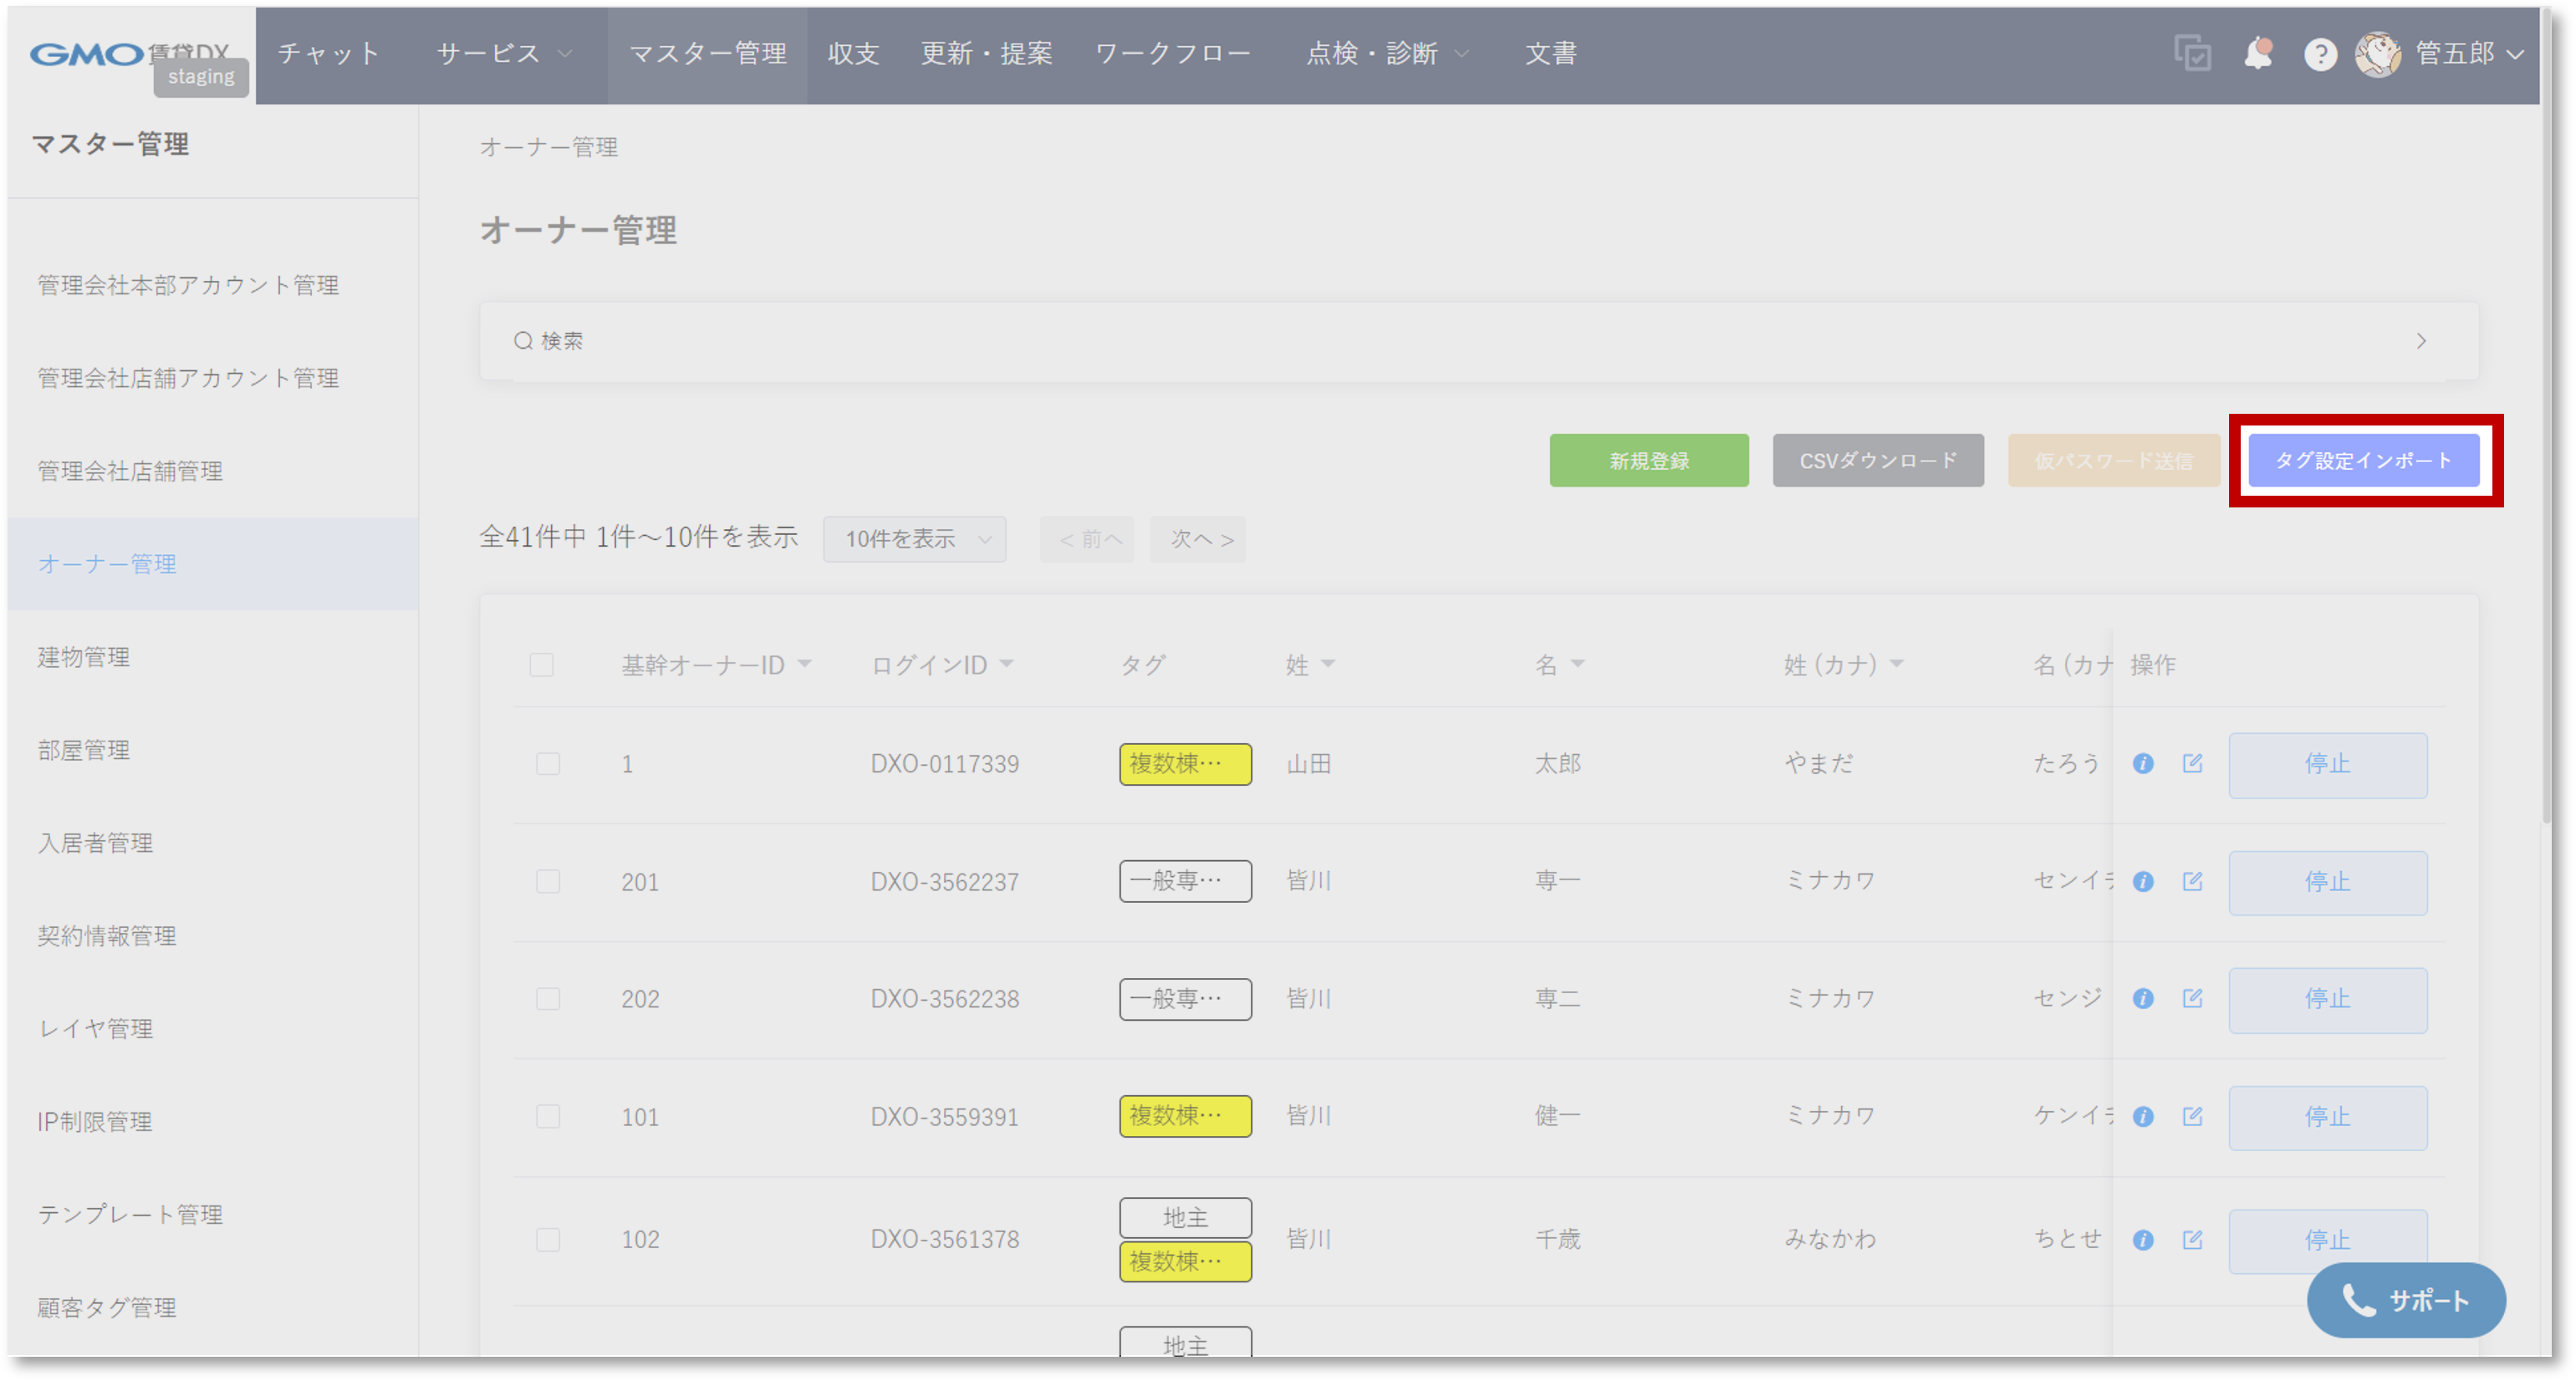Screen dimensions: 2576x1381
Task: Click the yellow 複数棟 tag for 山田
Action: [x=1185, y=764]
